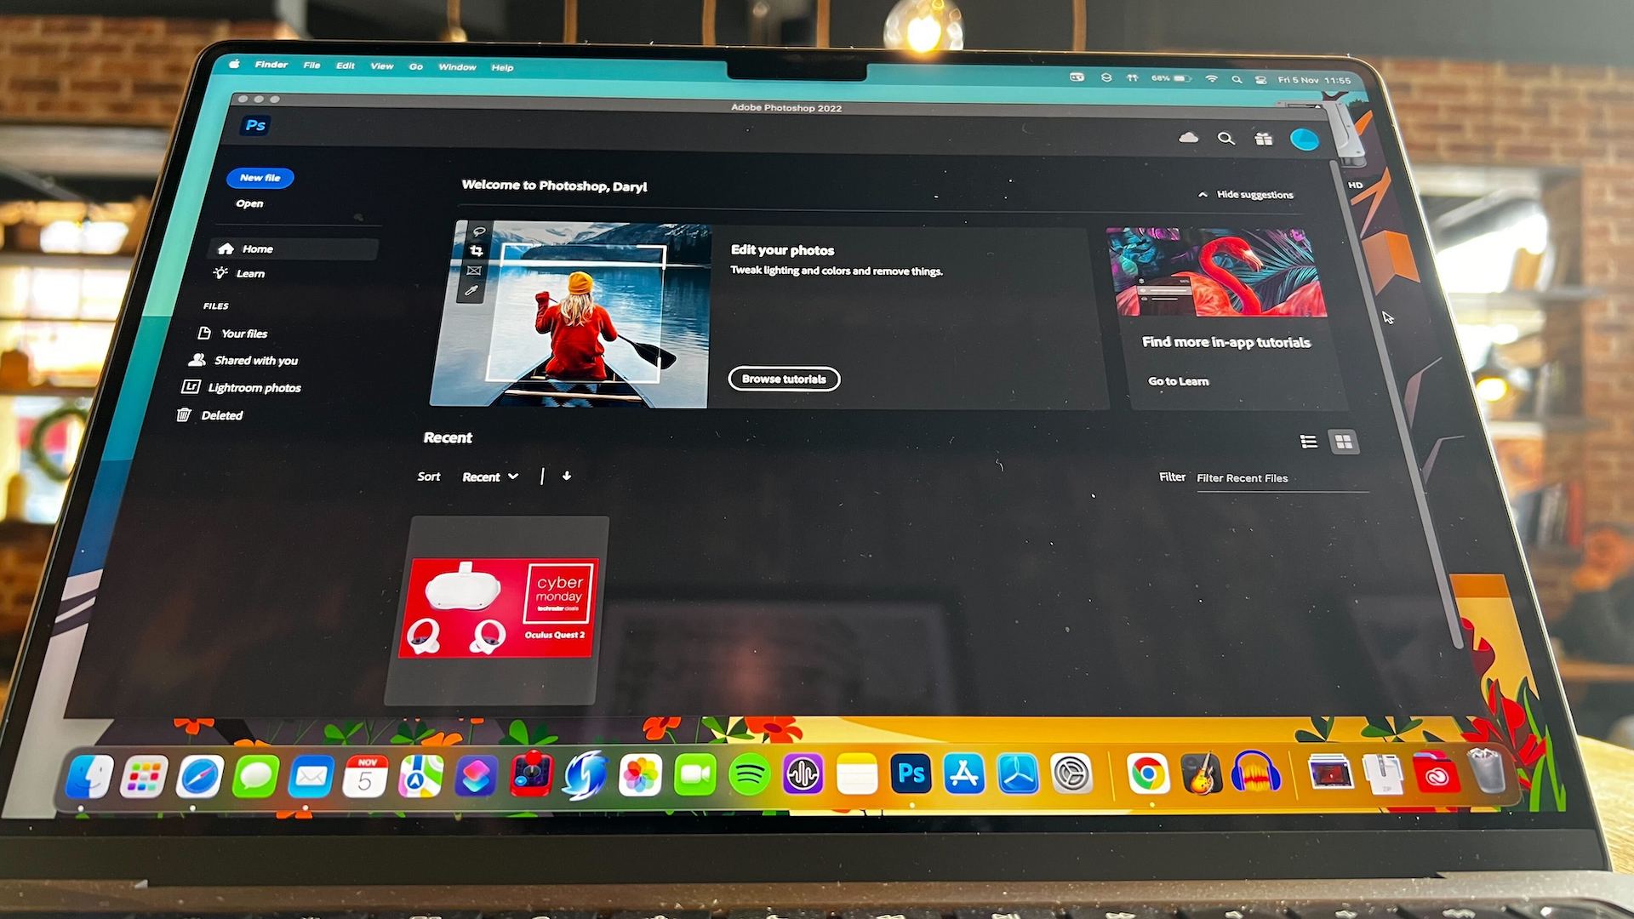Click 'Go to Learn' link
The height and width of the screenshot is (919, 1634).
(1179, 380)
